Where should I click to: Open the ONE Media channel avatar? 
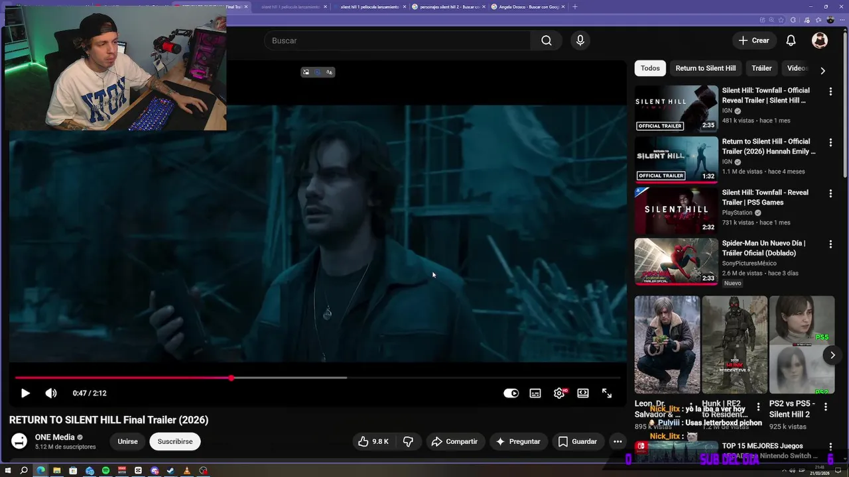tap(19, 441)
